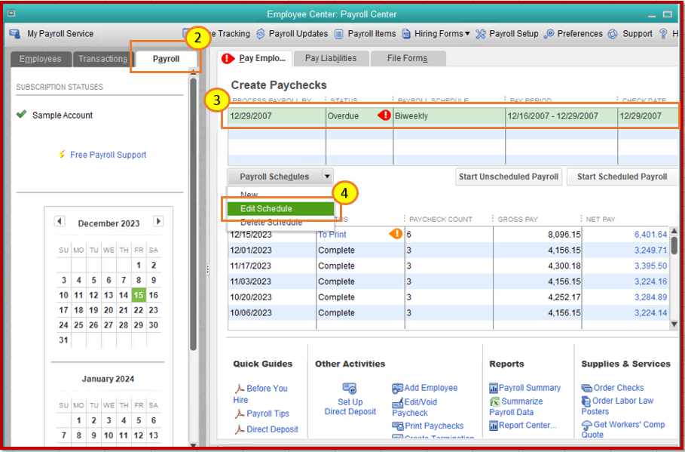Click the Payroll Updates toolbar icon
The image size is (685, 452).
click(x=261, y=34)
